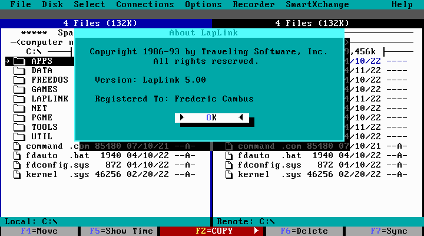Select the TOOLS folder name

tap(44, 127)
